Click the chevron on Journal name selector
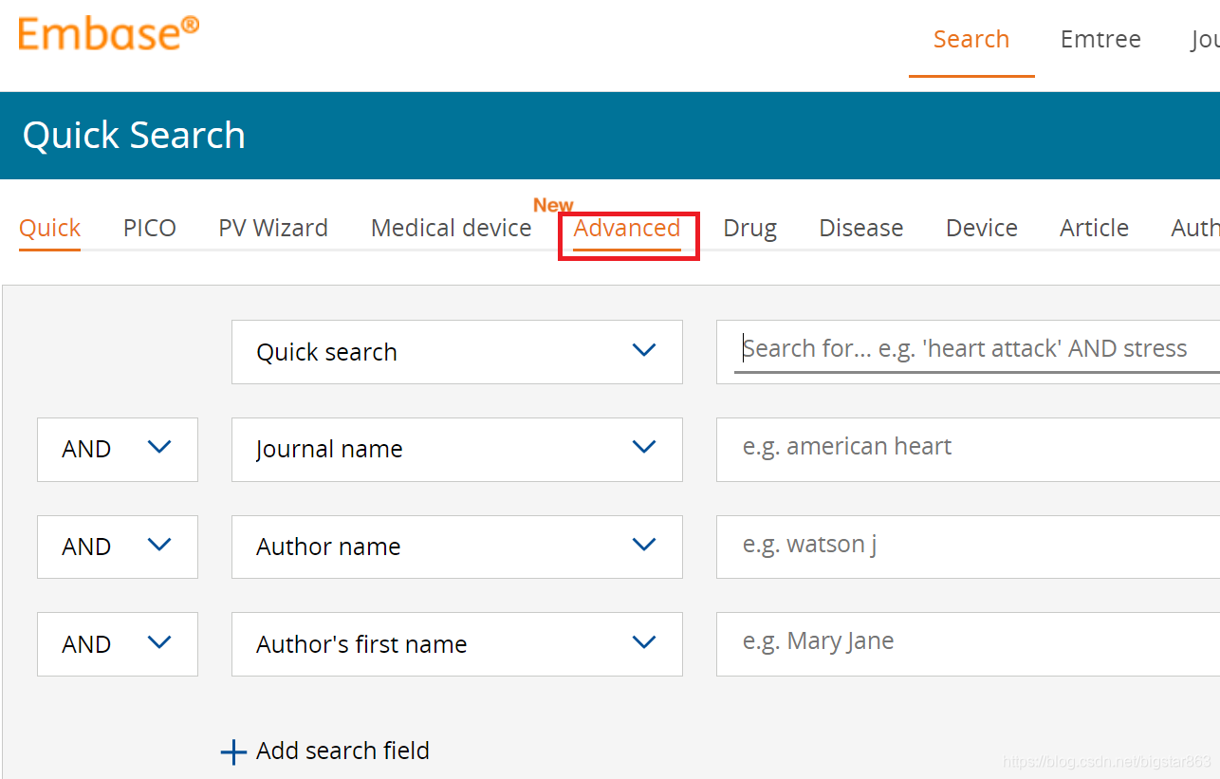The width and height of the screenshot is (1220, 779). (x=644, y=447)
